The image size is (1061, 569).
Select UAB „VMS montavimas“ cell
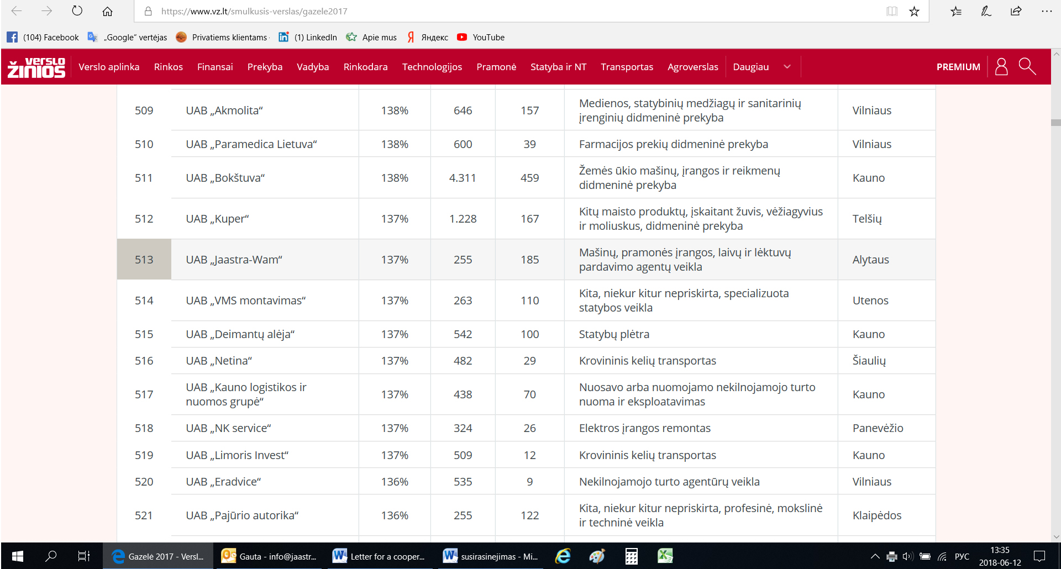coord(246,301)
